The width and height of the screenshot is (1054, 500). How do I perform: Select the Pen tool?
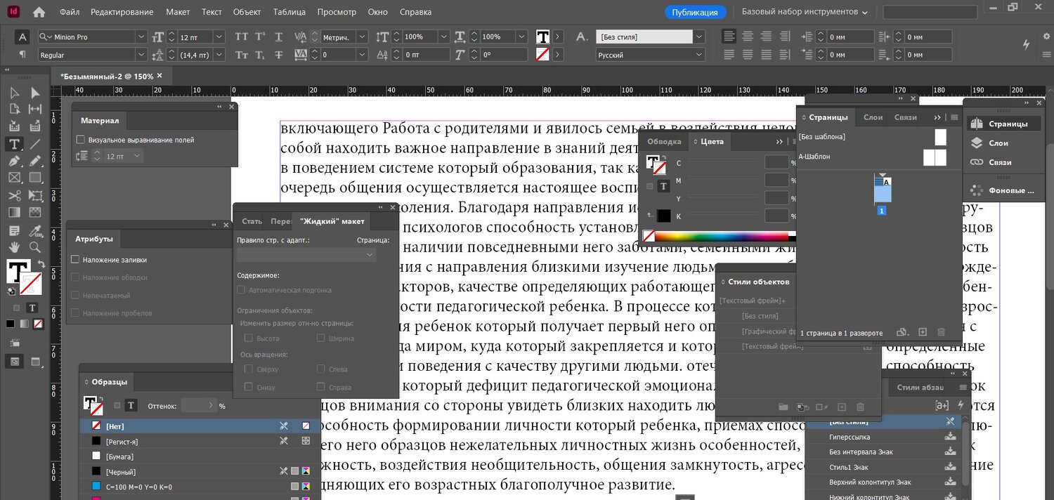pos(14,161)
